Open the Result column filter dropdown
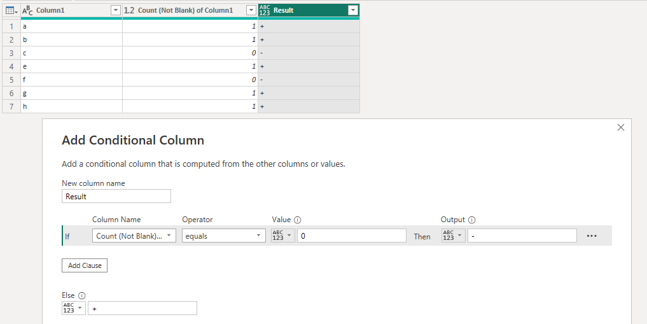The width and height of the screenshot is (647, 324). point(353,10)
